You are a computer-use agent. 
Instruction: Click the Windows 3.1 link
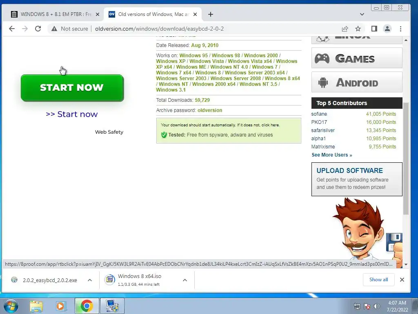coord(171,90)
